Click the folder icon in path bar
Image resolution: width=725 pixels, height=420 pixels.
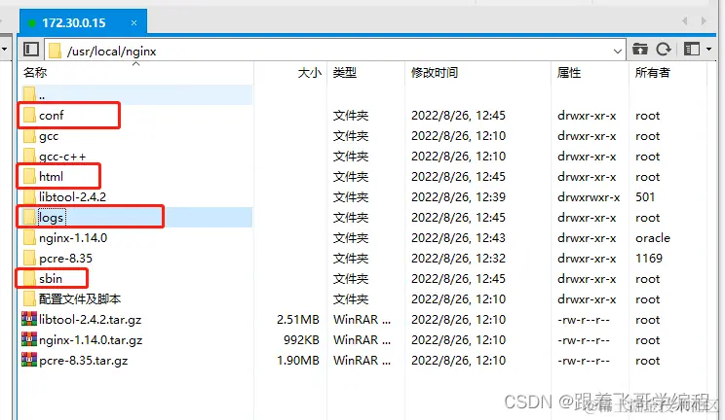pyautogui.click(x=55, y=51)
